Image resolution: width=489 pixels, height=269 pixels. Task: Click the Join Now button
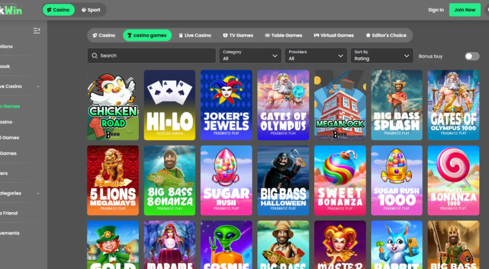465,10
